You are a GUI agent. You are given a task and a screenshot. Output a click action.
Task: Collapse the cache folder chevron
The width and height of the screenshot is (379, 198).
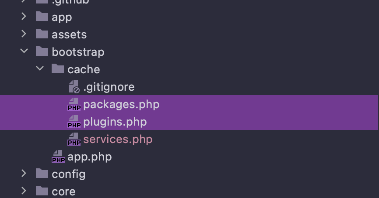pyautogui.click(x=40, y=68)
